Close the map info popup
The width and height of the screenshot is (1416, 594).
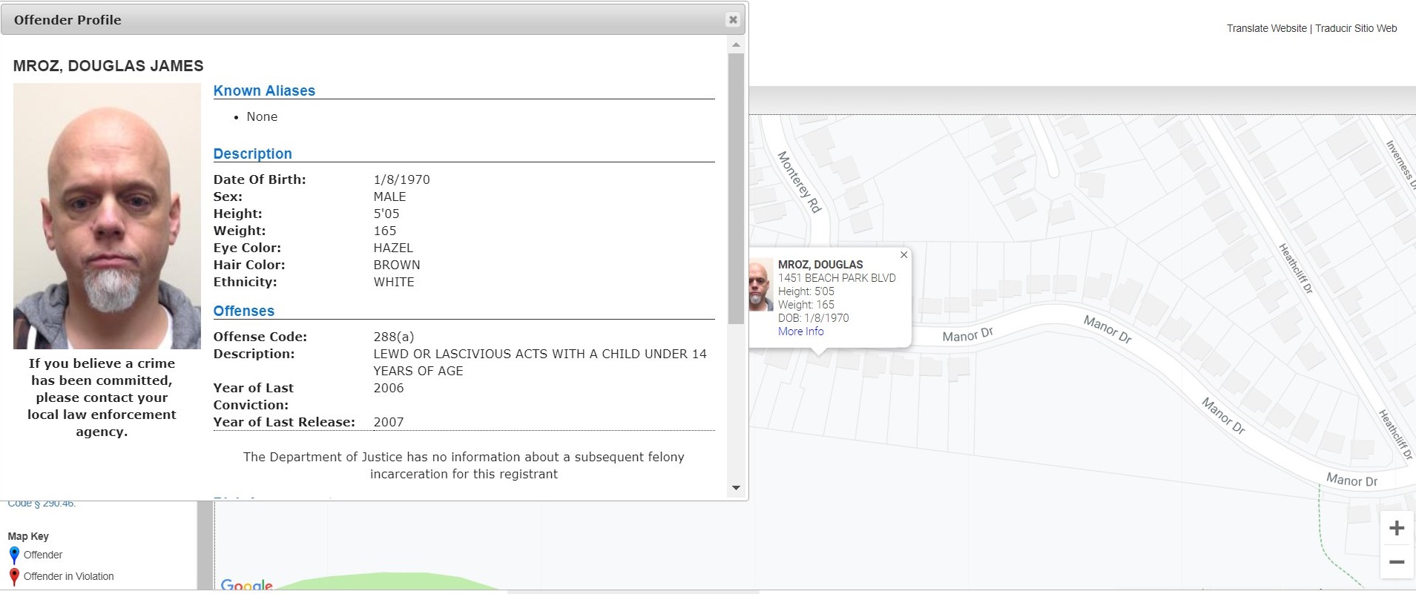[x=903, y=255]
